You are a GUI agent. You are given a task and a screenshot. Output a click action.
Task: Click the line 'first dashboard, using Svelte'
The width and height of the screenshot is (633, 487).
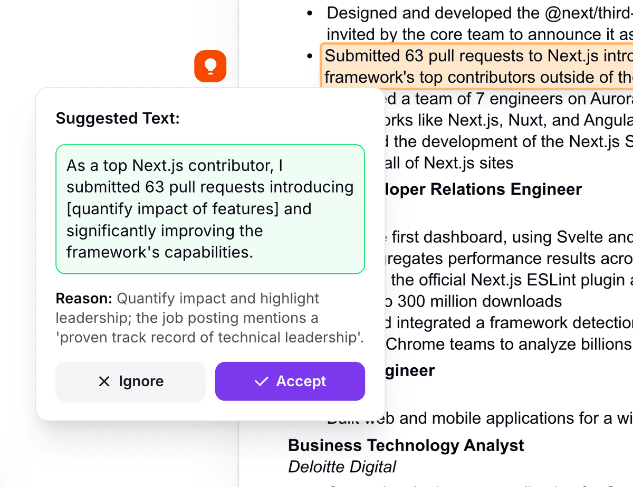(x=509, y=237)
